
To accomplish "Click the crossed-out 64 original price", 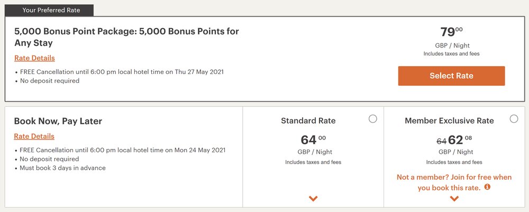I will [441, 141].
